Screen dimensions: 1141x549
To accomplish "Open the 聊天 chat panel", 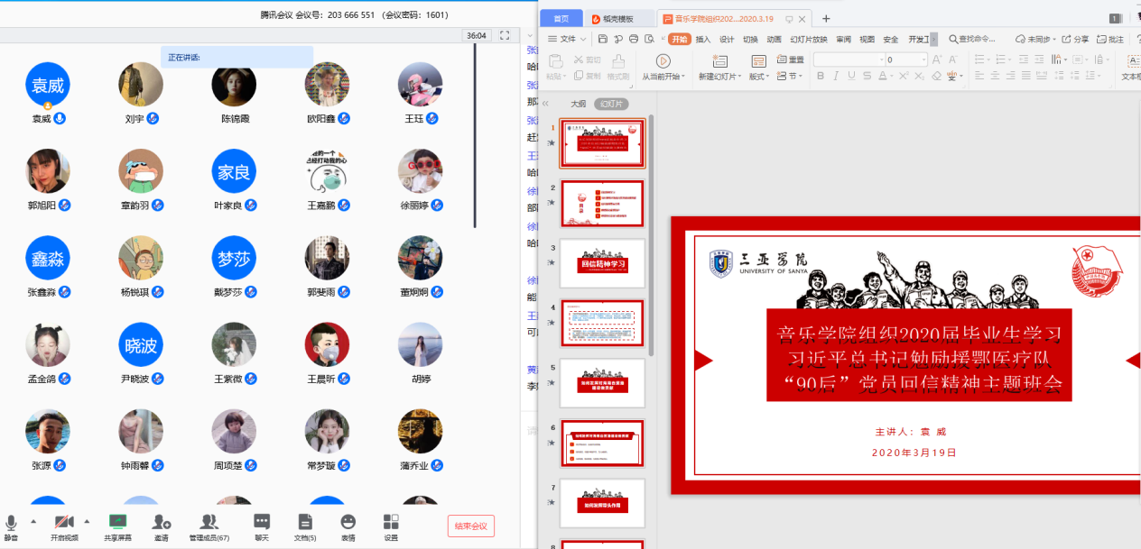I will [262, 525].
